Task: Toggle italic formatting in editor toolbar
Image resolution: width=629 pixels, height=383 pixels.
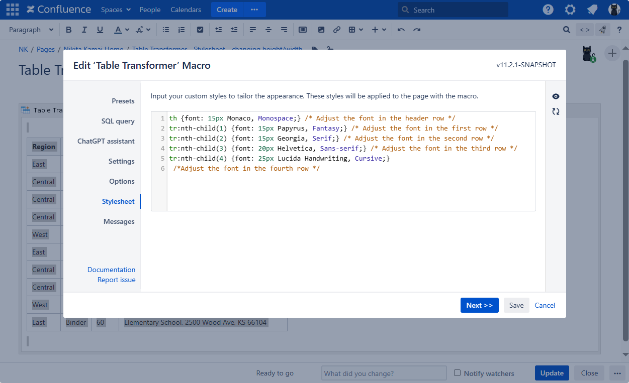Action: point(84,30)
